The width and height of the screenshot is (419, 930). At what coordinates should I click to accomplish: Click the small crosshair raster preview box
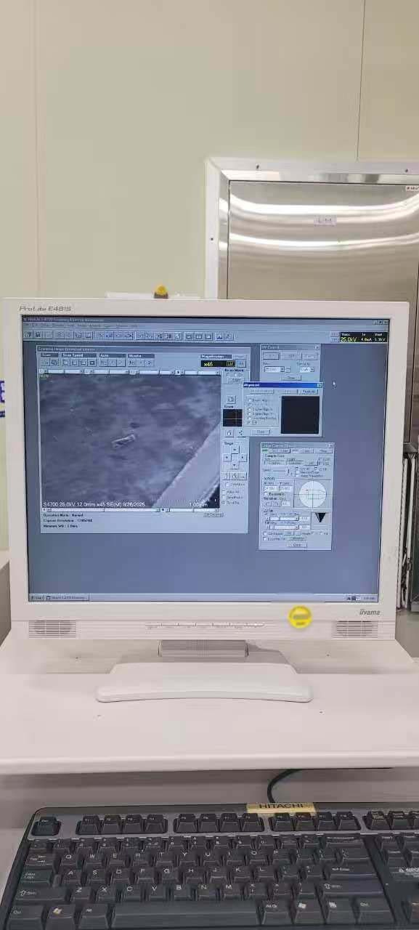(x=232, y=418)
